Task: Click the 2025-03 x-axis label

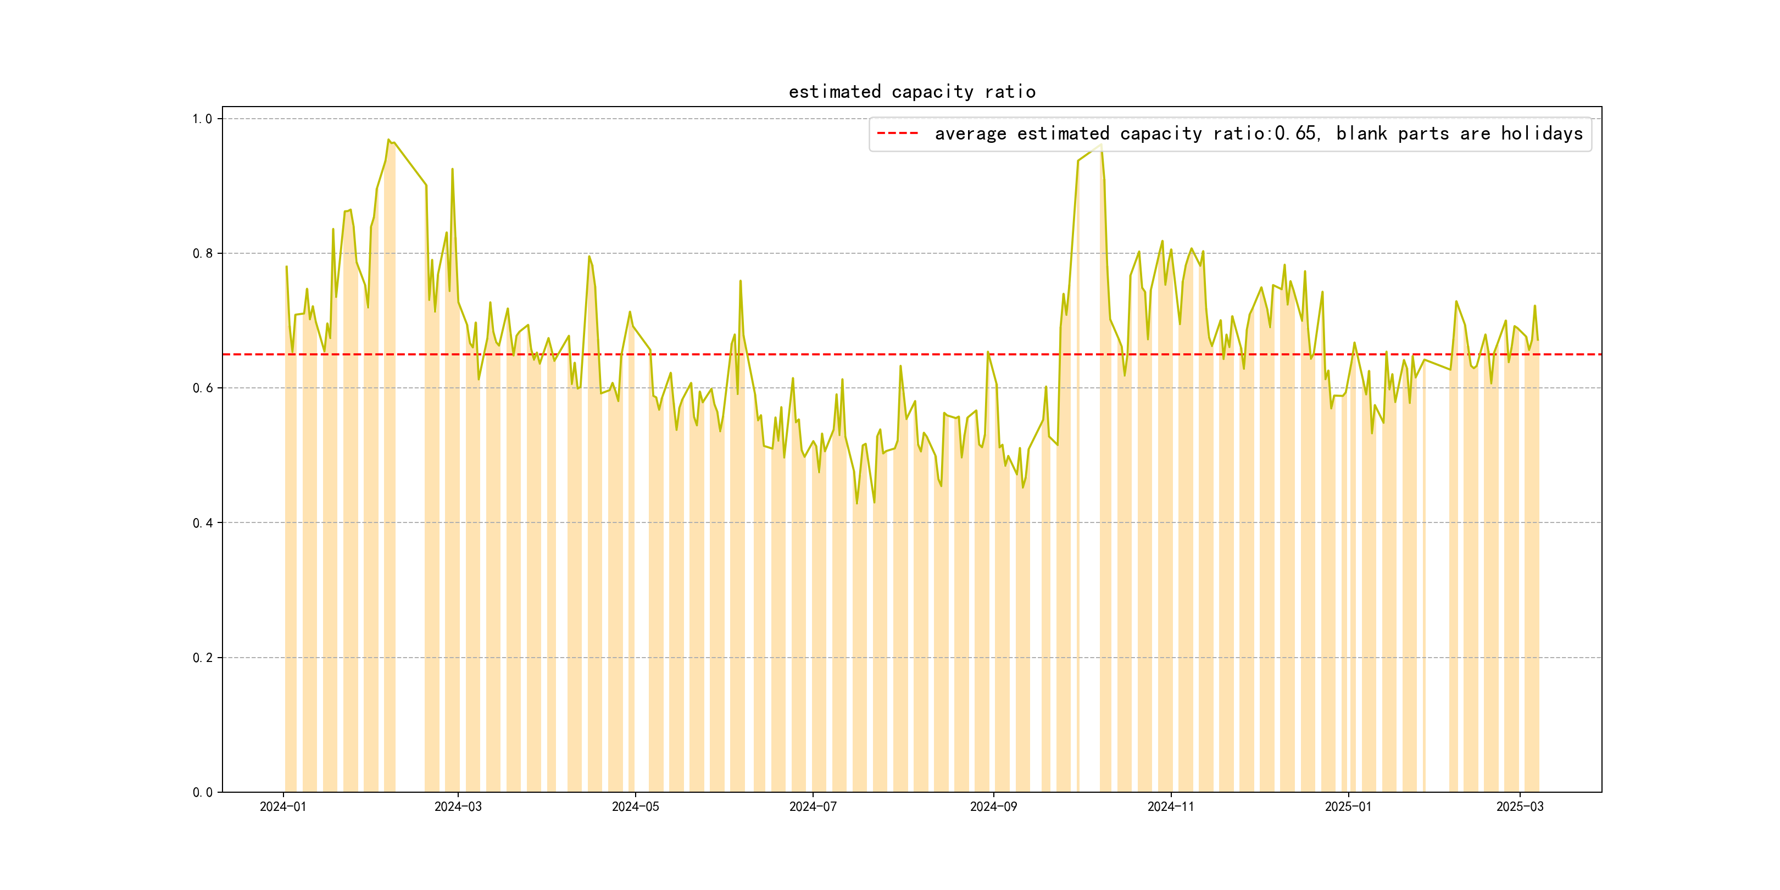Action: point(1520,807)
